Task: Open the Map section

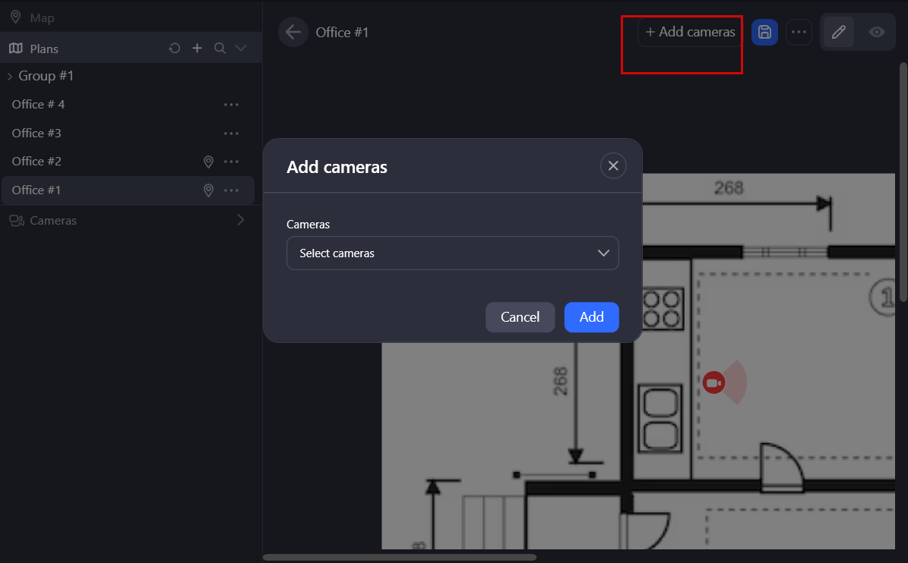Action: pos(42,17)
